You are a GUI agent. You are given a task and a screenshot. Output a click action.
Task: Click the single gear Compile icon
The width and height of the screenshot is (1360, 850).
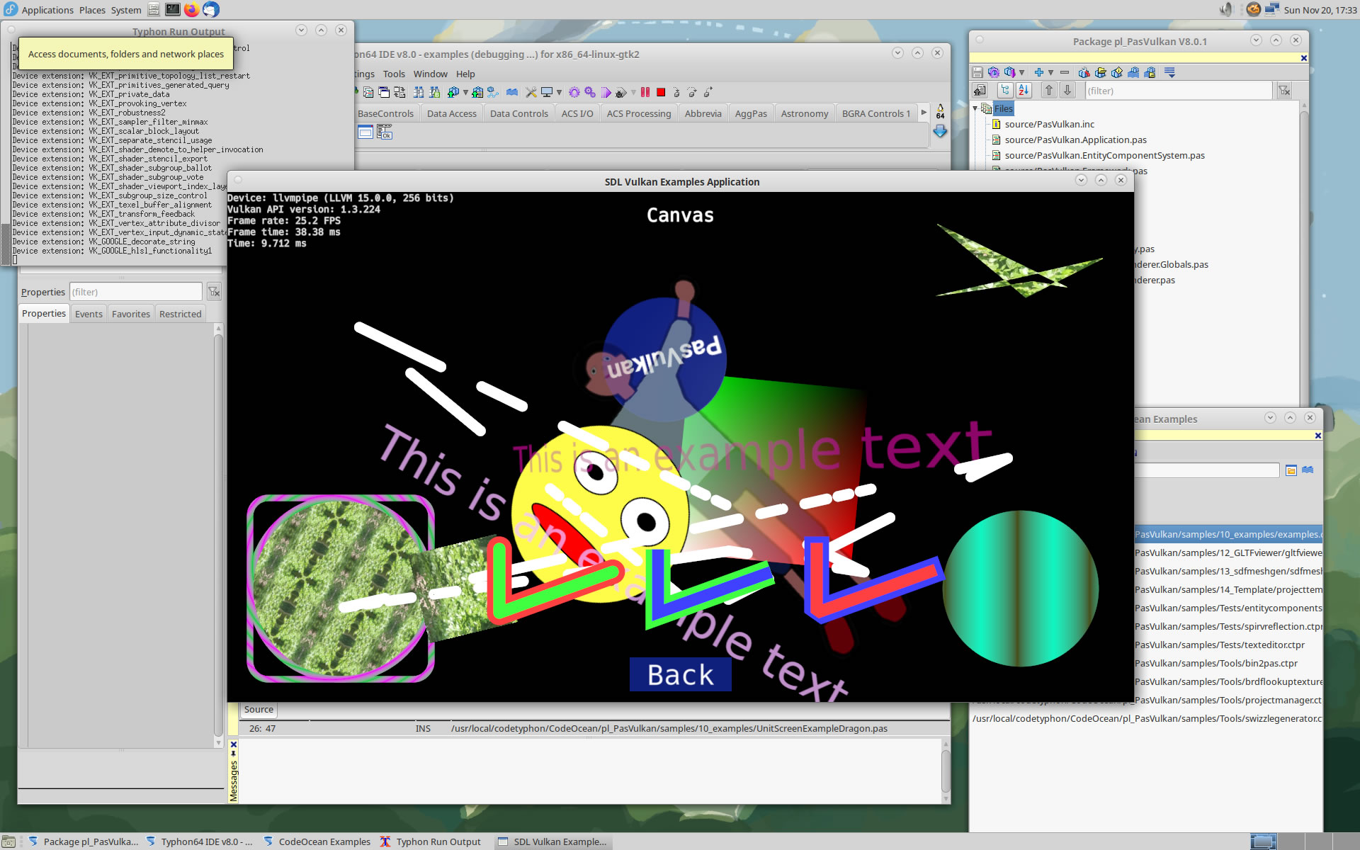[574, 92]
